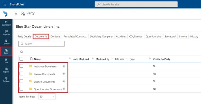This screenshot has width=201, height=104.
Task: Select the Task sidebar icon
Action: point(6,61)
